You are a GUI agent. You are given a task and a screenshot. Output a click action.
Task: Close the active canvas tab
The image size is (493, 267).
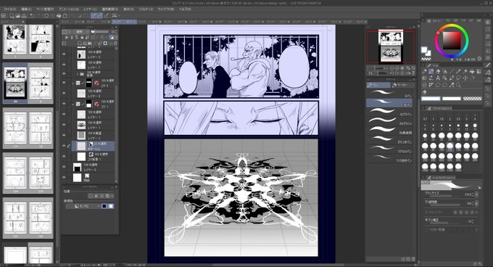pyautogui.click(x=135, y=22)
